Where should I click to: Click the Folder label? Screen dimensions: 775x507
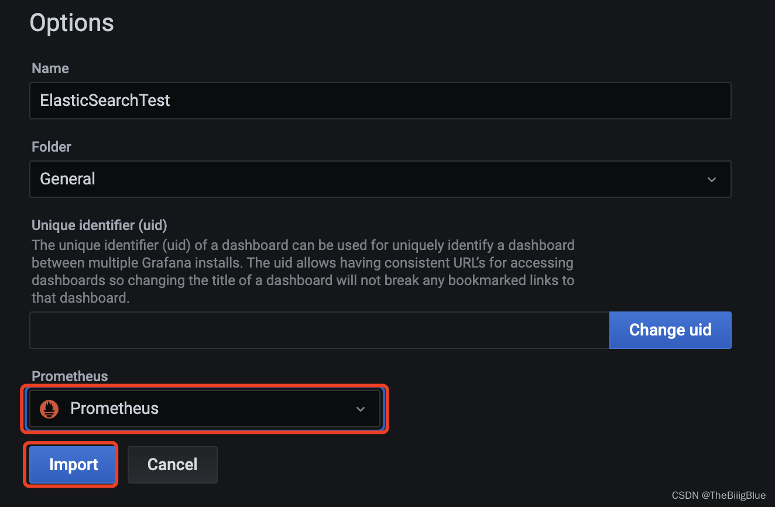click(51, 146)
